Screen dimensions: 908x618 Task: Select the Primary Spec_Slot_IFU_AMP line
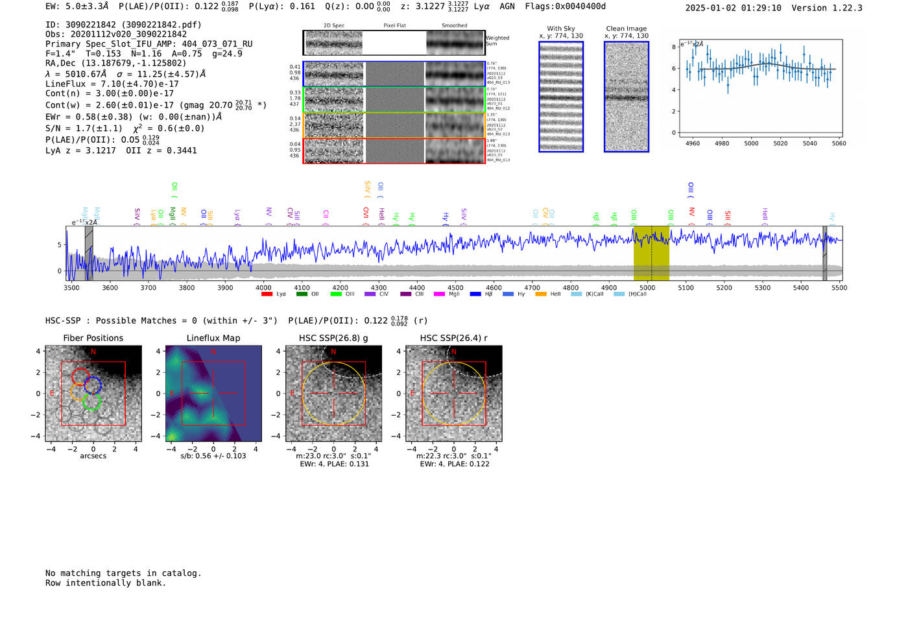coord(149,44)
